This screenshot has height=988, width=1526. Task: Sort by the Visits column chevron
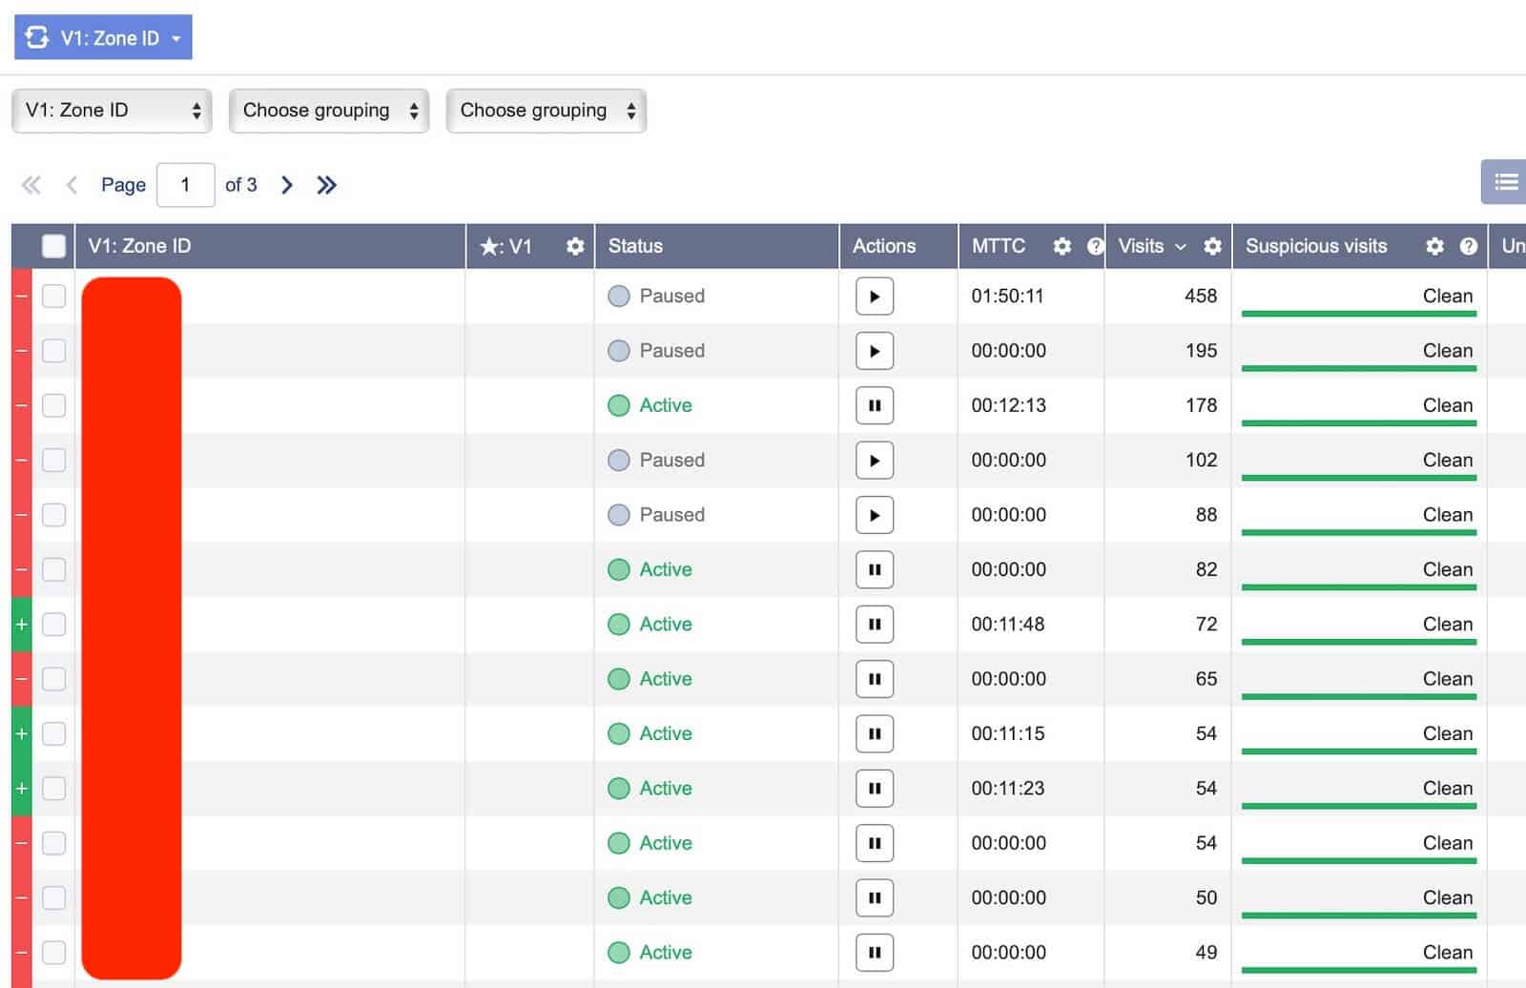tap(1181, 246)
